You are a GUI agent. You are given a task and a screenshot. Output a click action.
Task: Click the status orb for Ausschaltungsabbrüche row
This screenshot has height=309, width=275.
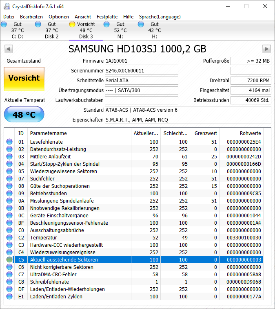9,230
